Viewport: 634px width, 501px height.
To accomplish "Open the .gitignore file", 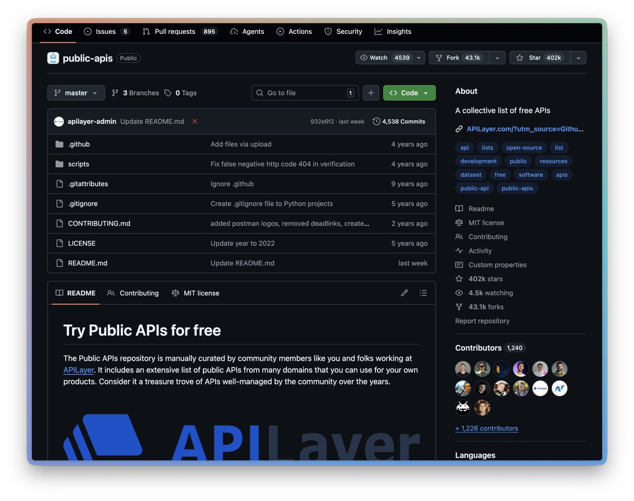I will point(83,204).
